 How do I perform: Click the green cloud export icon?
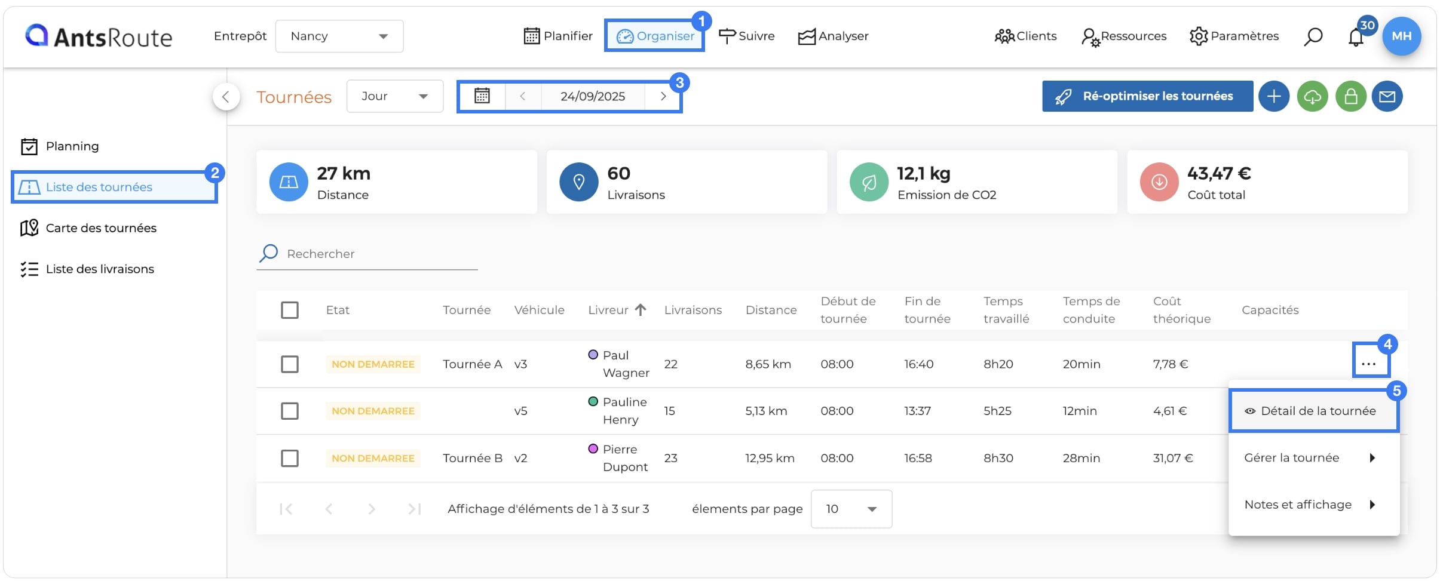pyautogui.click(x=1312, y=96)
